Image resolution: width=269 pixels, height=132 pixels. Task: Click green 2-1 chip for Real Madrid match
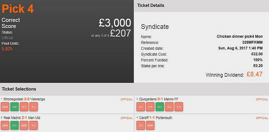(x=15, y=125)
